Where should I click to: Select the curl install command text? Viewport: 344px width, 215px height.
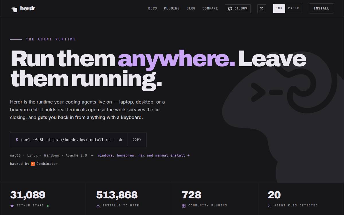point(72,140)
